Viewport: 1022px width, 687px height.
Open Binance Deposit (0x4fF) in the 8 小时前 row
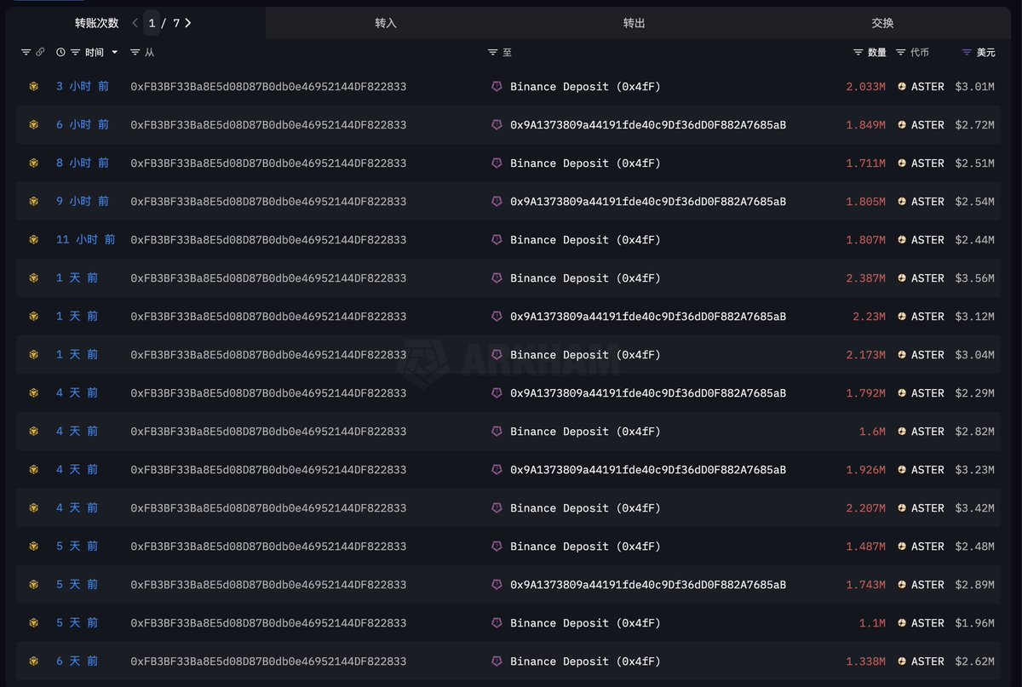[585, 163]
